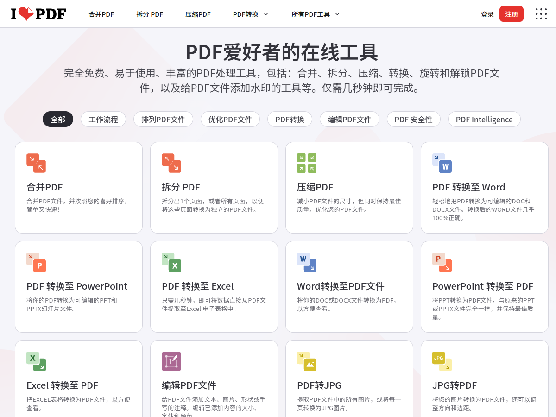This screenshot has height=417, width=556.
Task: Select the 编辑PDF文件 filter tab
Action: (x=349, y=119)
